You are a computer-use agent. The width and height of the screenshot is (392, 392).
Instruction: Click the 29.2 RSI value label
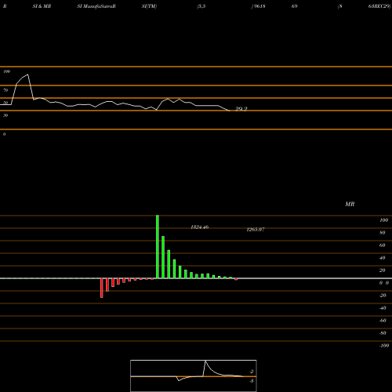click(241, 109)
